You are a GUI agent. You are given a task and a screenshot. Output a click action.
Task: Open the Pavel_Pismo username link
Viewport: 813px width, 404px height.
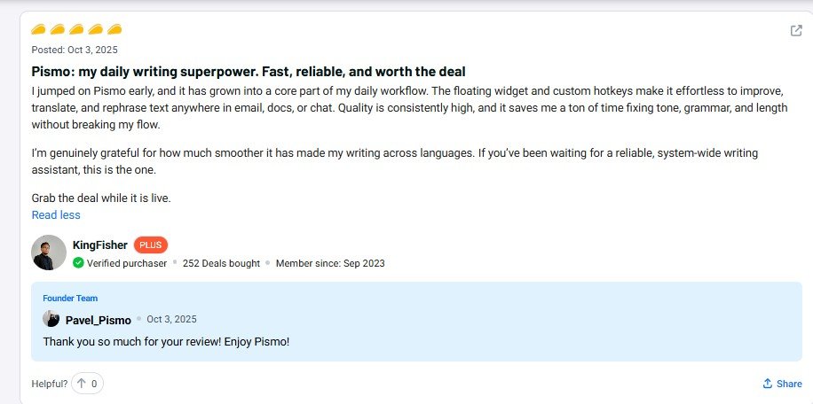99,320
